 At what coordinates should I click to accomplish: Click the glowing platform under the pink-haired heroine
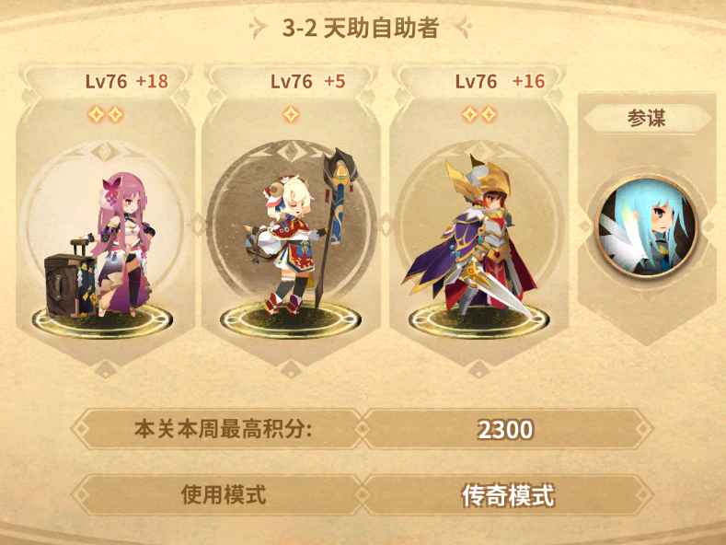coord(103,320)
